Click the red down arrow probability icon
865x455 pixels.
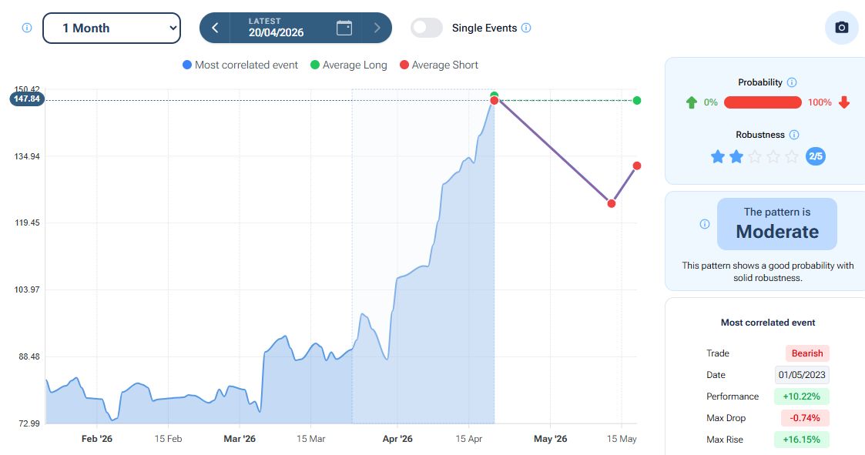click(x=844, y=102)
